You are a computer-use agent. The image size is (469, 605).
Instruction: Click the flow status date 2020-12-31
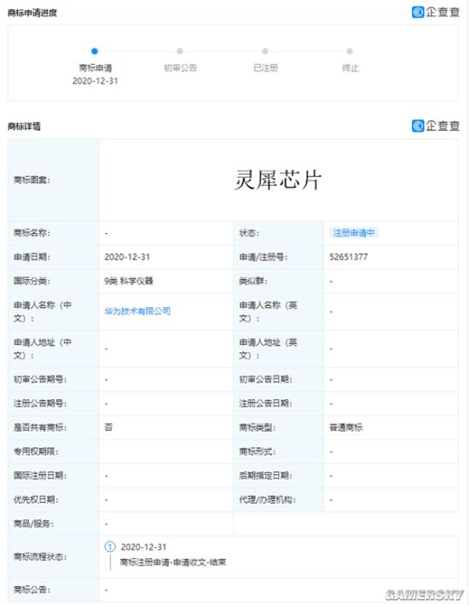point(143,547)
